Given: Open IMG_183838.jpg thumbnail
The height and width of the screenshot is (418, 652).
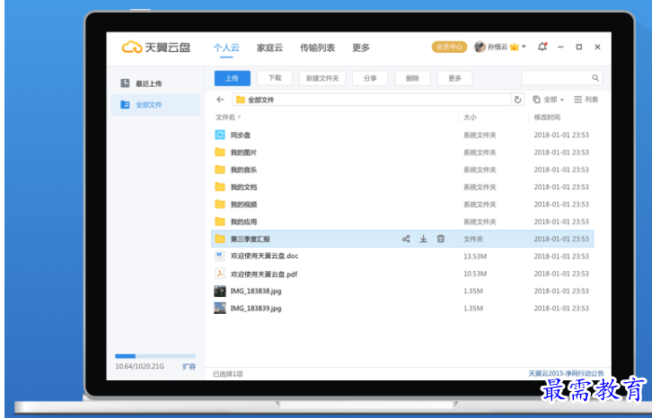Looking at the screenshot, I should (220, 291).
